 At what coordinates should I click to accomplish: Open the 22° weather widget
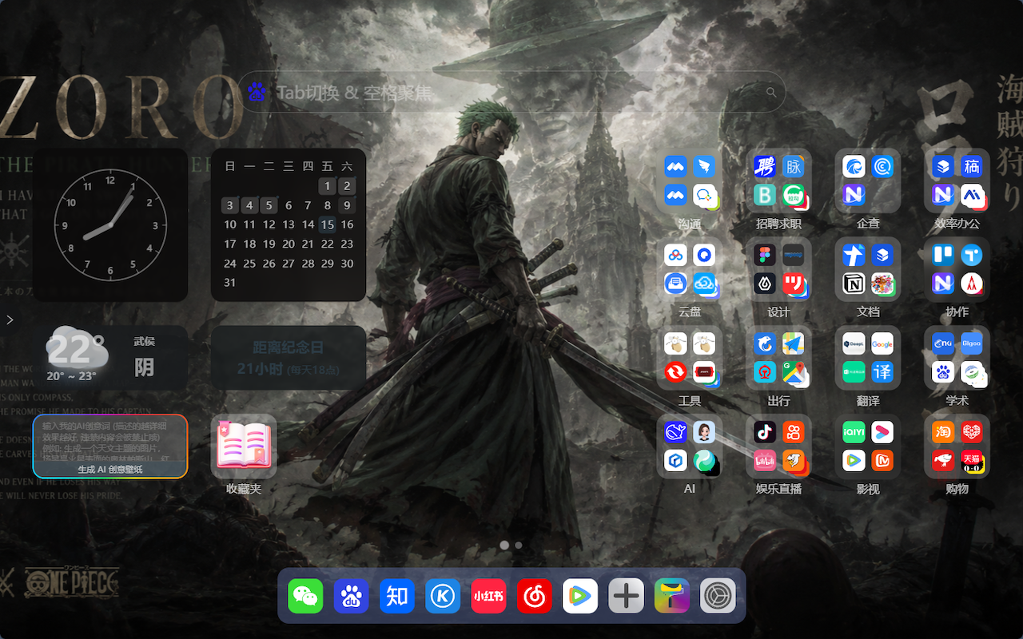click(110, 358)
